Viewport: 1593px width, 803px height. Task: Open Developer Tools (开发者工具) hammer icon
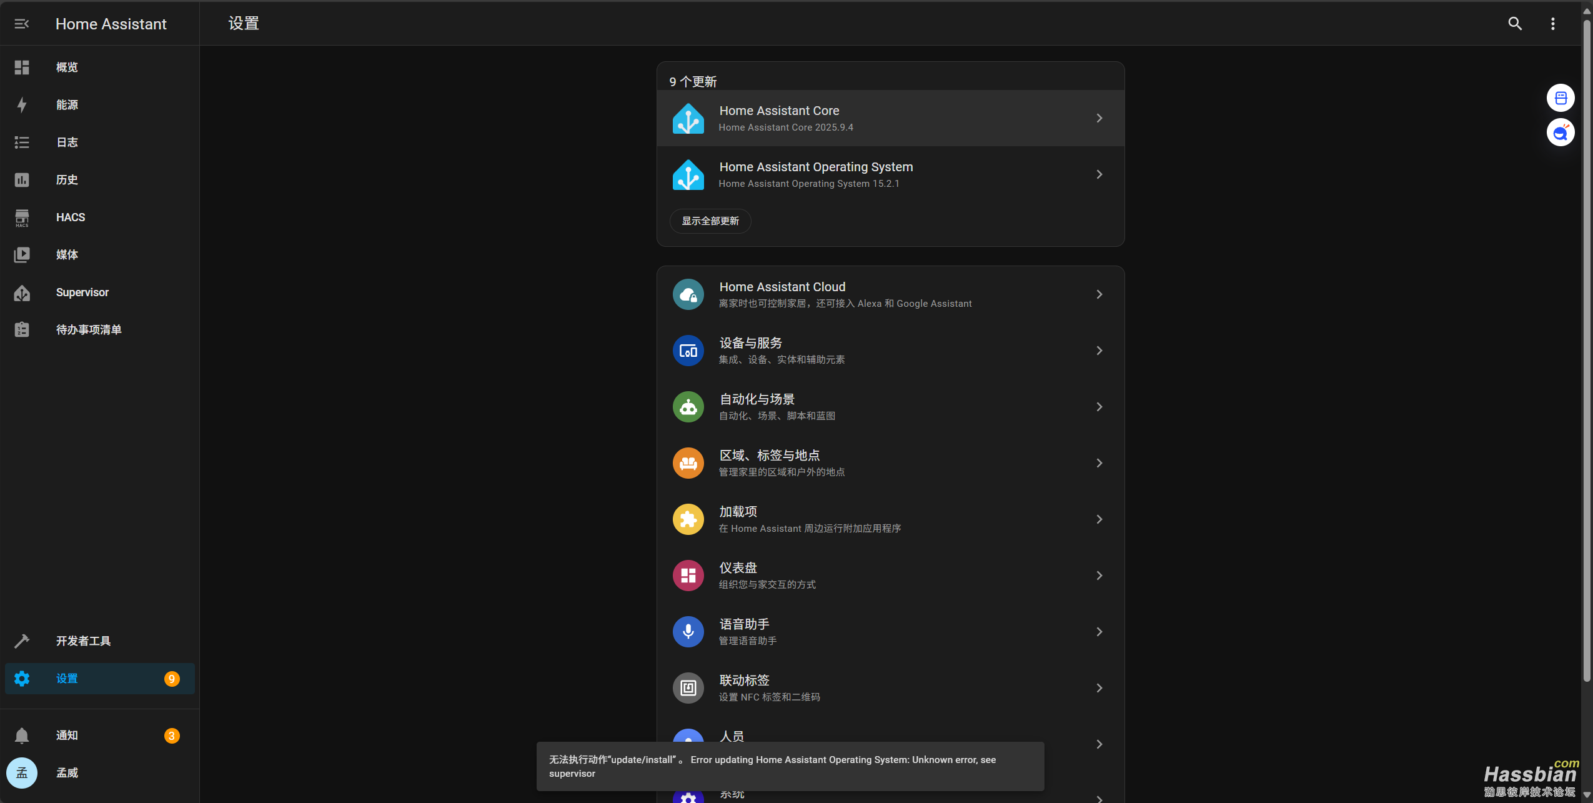[x=22, y=641]
